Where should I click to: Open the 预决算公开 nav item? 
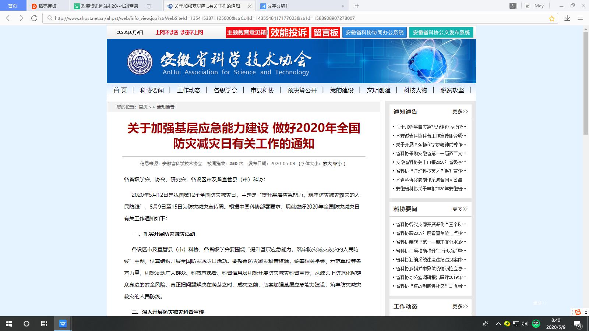point(302,90)
